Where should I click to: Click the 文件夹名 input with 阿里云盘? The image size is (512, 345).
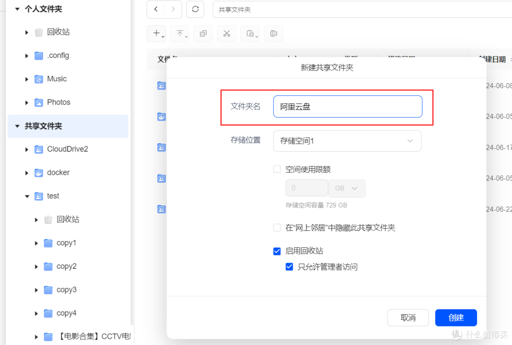(x=348, y=107)
